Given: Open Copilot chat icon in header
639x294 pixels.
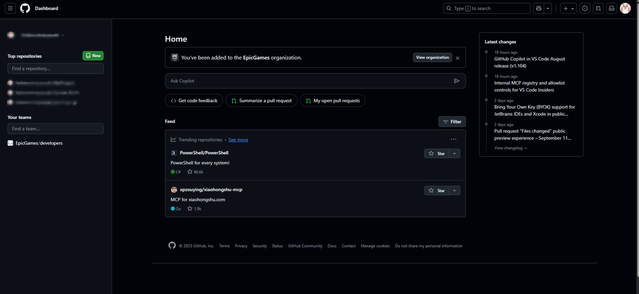Looking at the screenshot, I should click(x=539, y=9).
